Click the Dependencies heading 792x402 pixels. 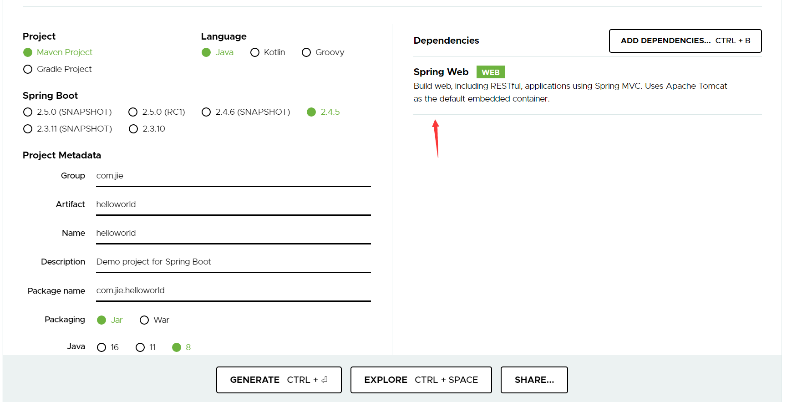pyautogui.click(x=446, y=41)
